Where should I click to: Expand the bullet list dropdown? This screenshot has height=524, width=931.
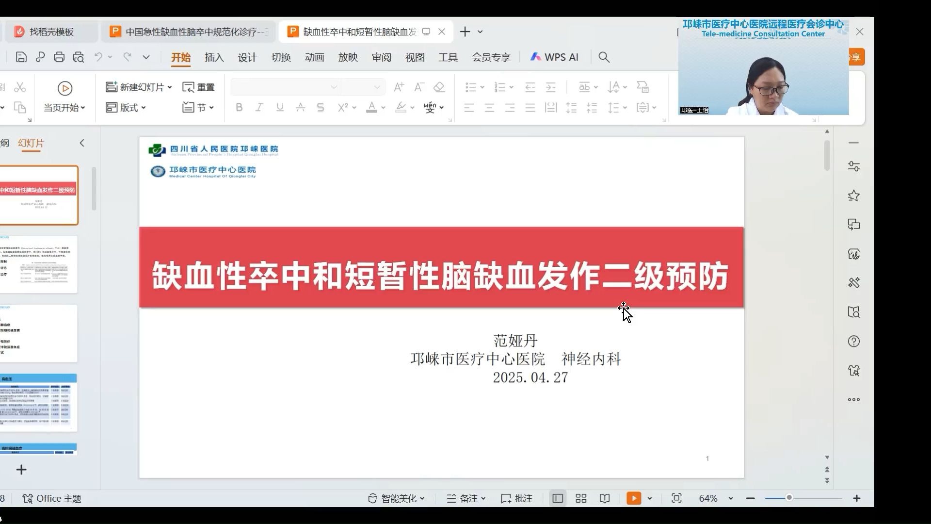pyautogui.click(x=482, y=87)
